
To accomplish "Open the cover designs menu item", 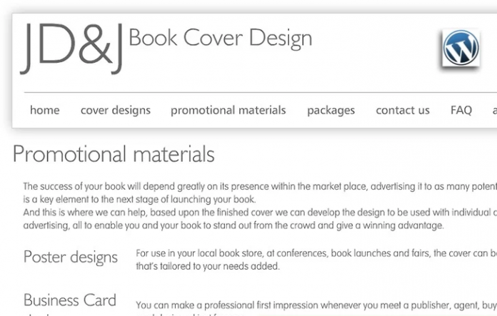I will click(x=116, y=110).
